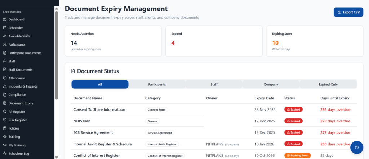The height and width of the screenshot is (159, 369).
Task: Go to Scheduler in sidebar
Action: [x=15, y=28]
